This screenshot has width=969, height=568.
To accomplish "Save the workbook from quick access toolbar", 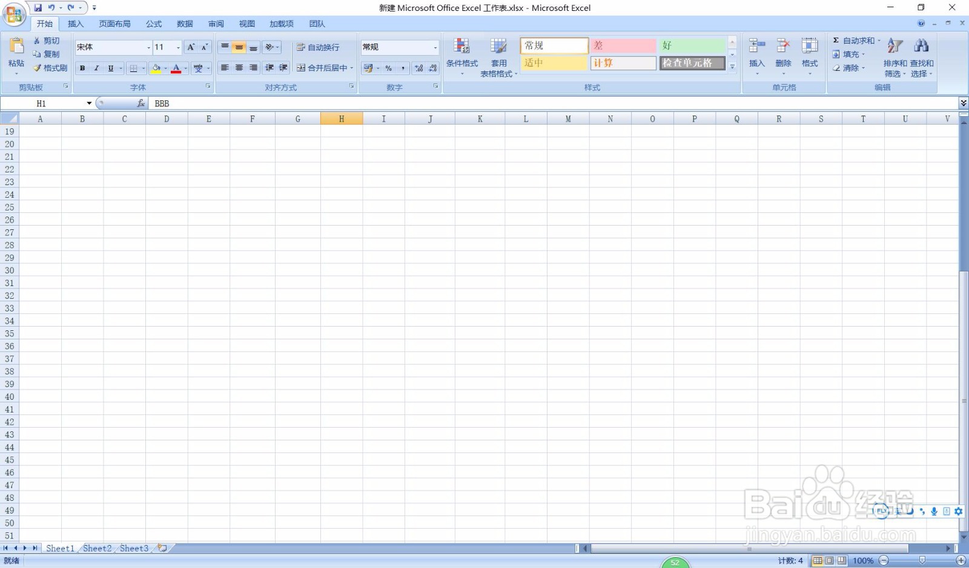I will tap(38, 8).
